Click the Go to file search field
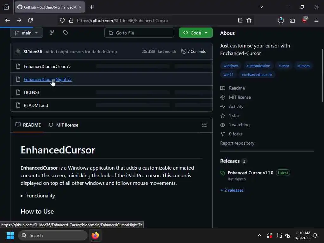This screenshot has width=324, height=243. (139, 33)
